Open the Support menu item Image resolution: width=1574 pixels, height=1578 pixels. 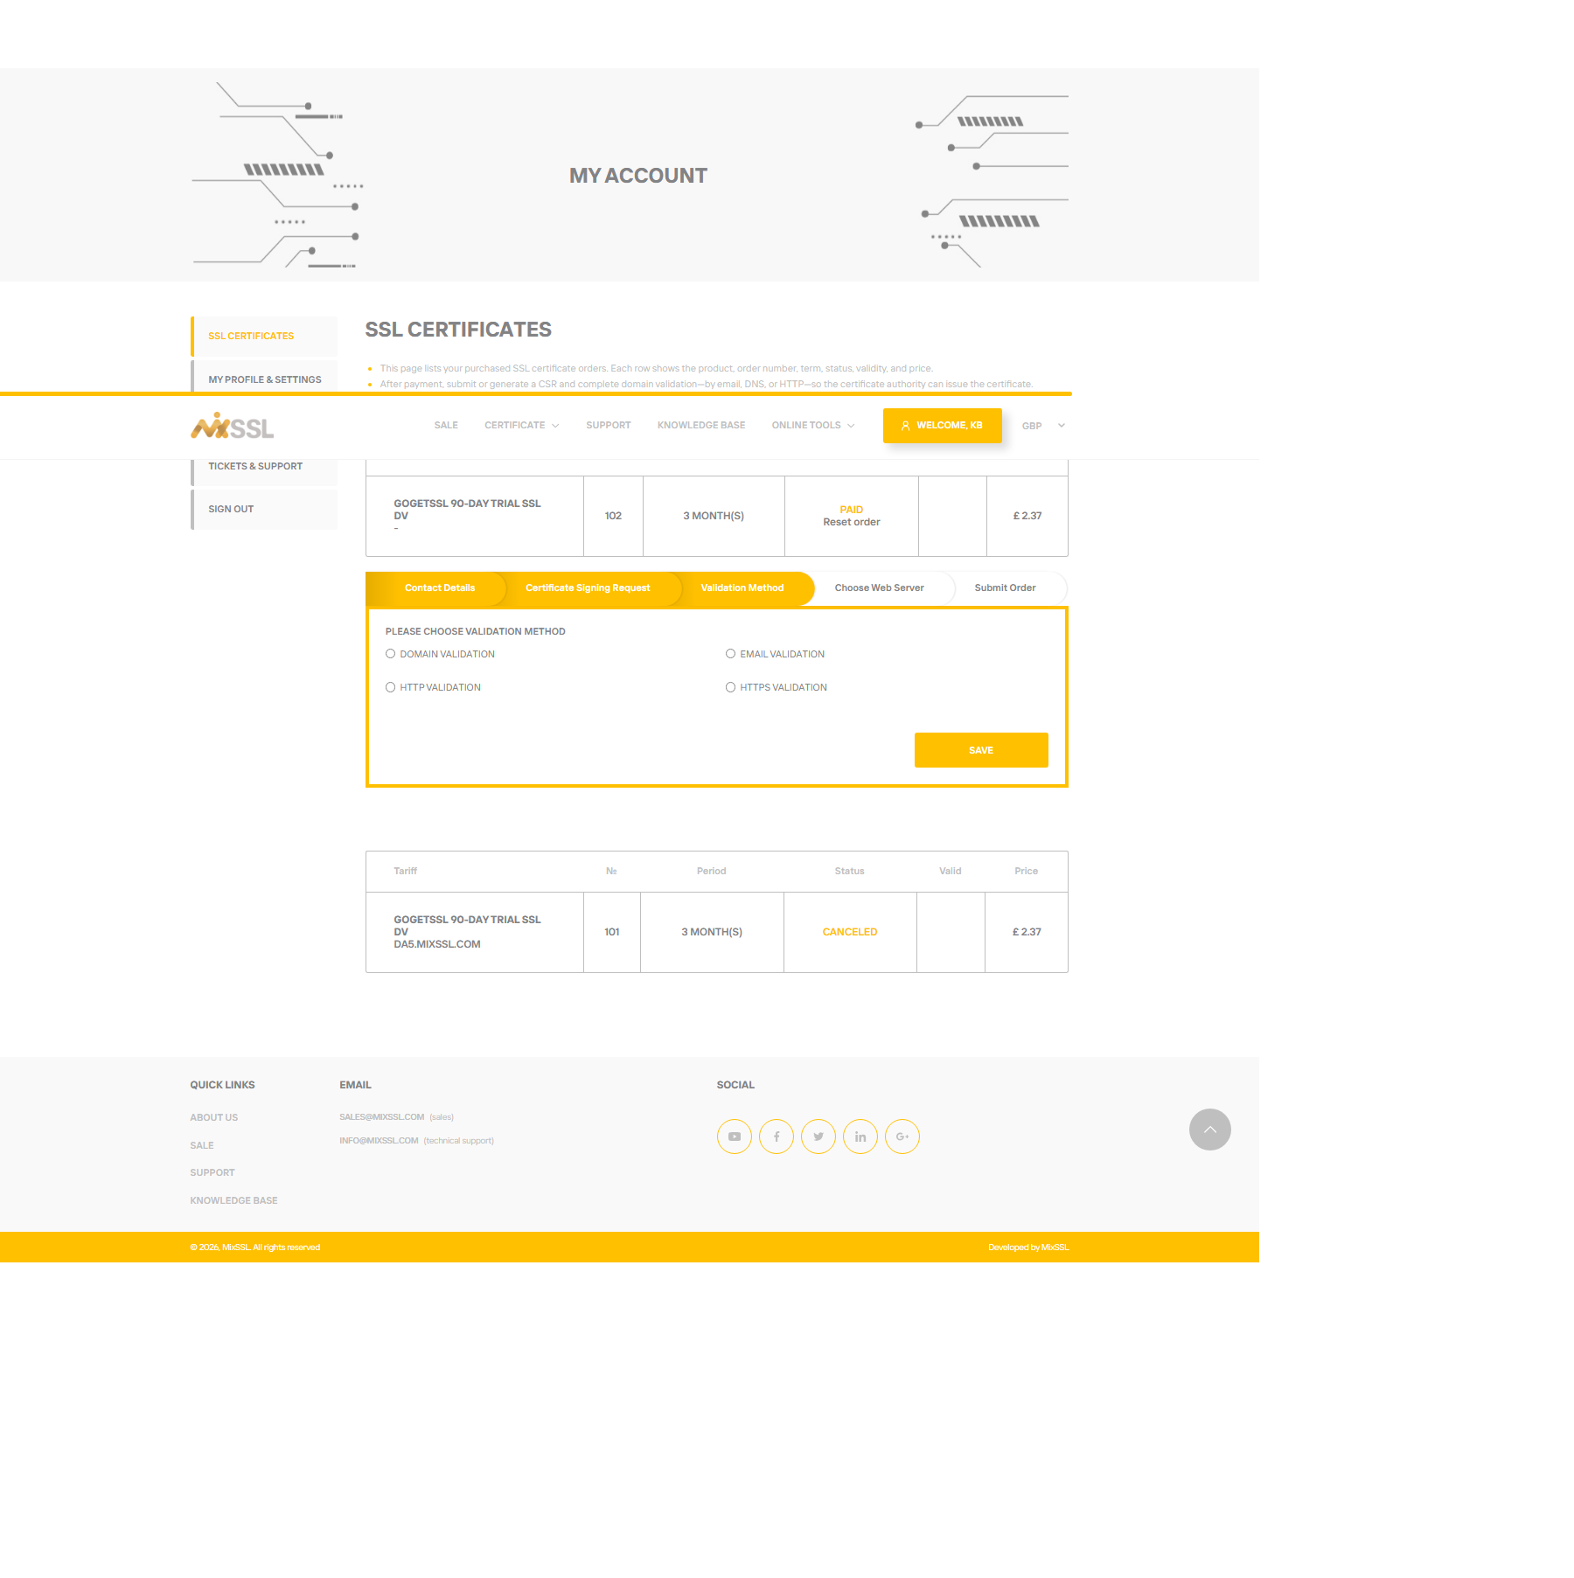[x=609, y=426]
